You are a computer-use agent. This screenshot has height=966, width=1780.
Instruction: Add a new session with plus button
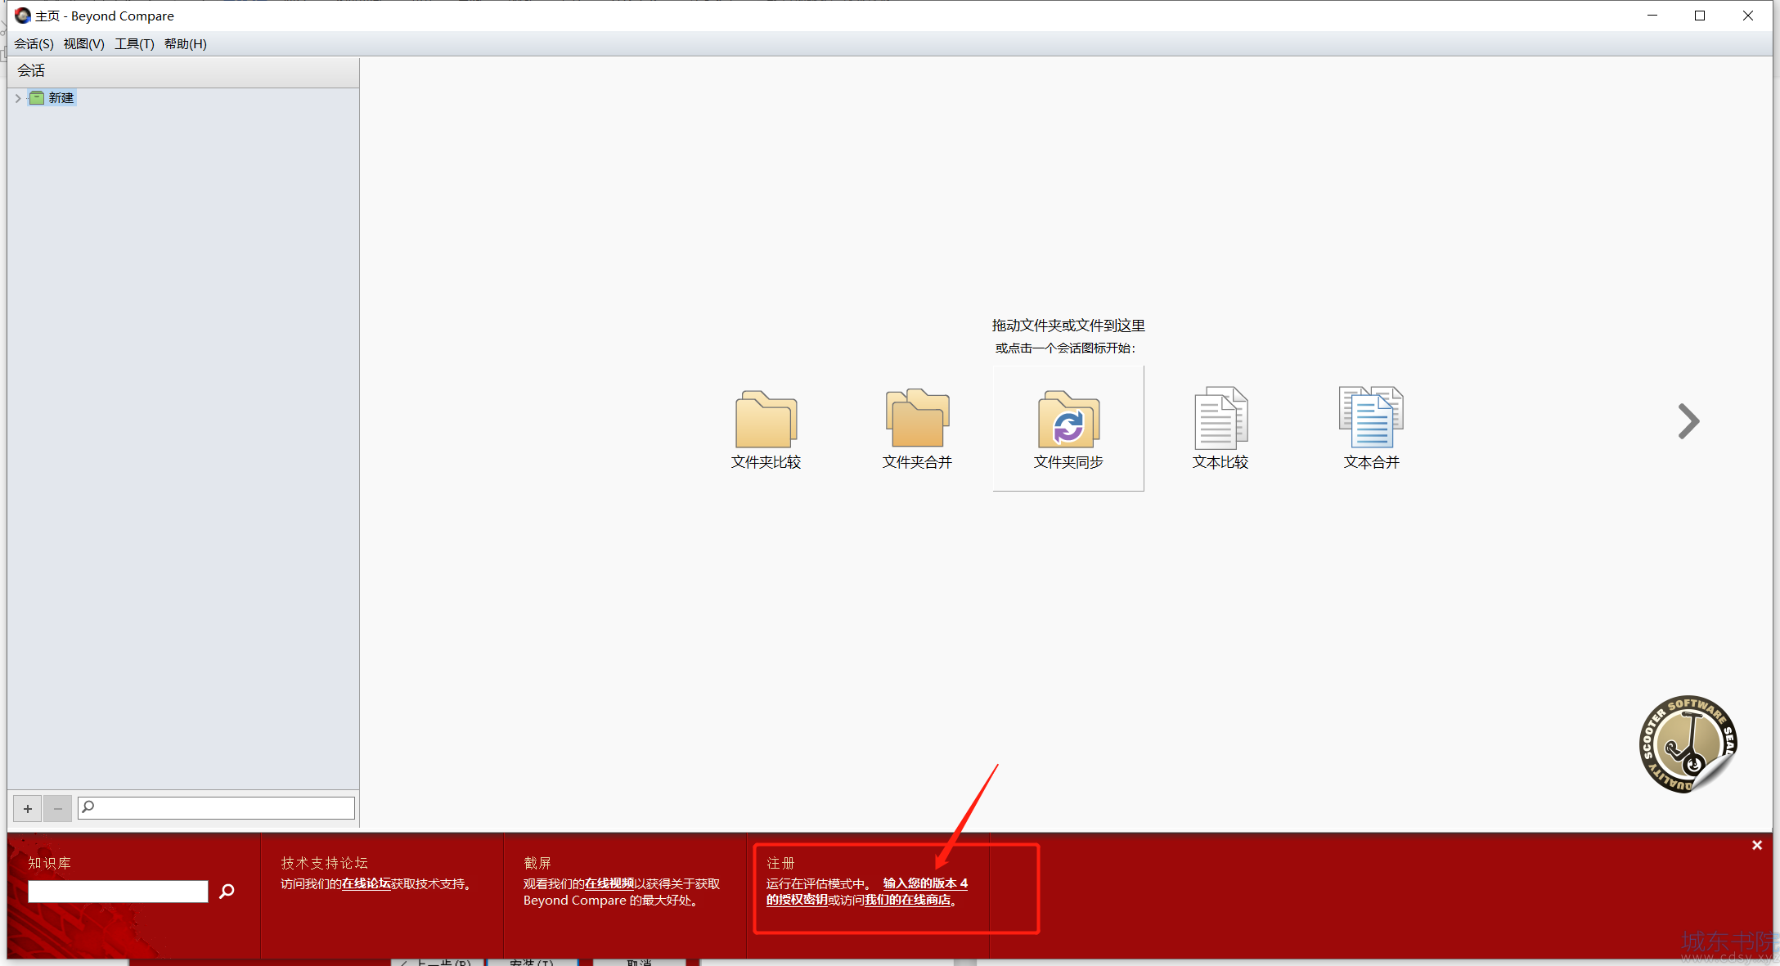point(28,809)
